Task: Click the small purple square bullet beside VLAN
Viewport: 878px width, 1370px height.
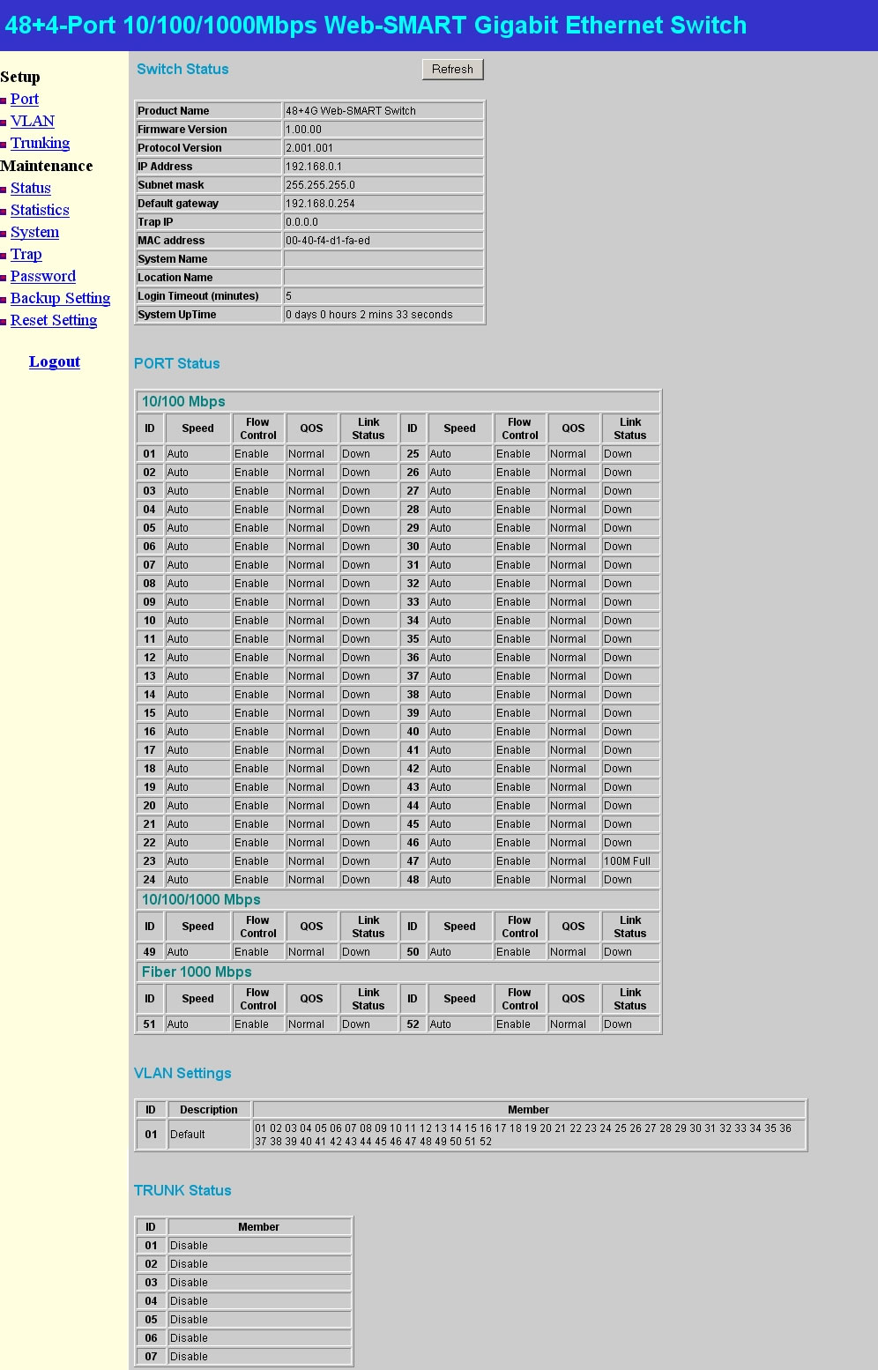Action: point(4,123)
